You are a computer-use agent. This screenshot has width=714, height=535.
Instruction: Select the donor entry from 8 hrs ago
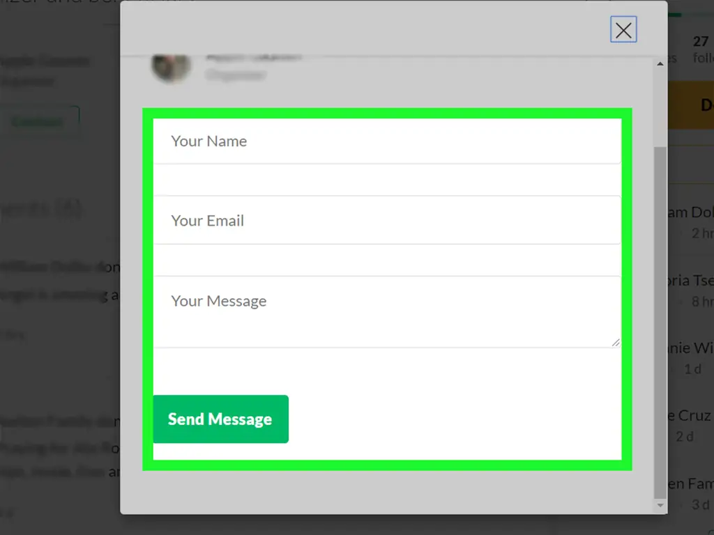(690, 289)
